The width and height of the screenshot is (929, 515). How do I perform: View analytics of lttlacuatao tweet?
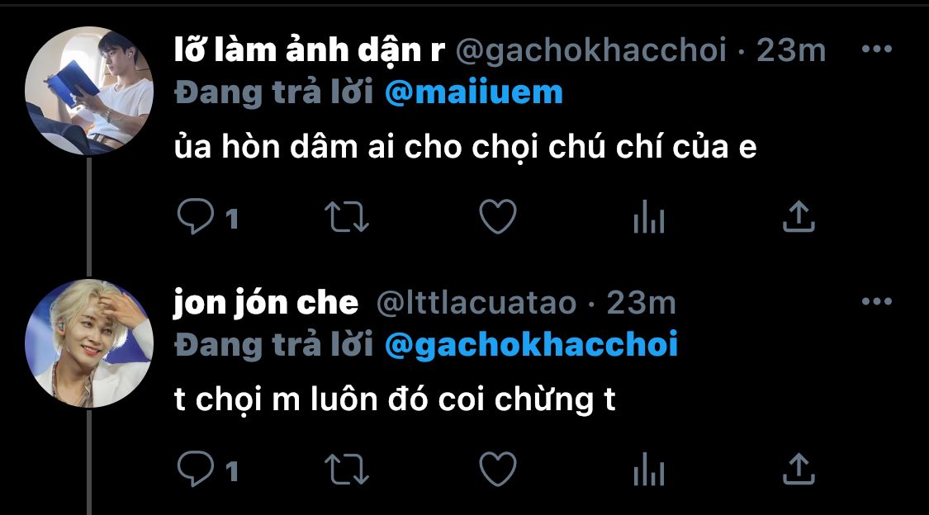[649, 470]
